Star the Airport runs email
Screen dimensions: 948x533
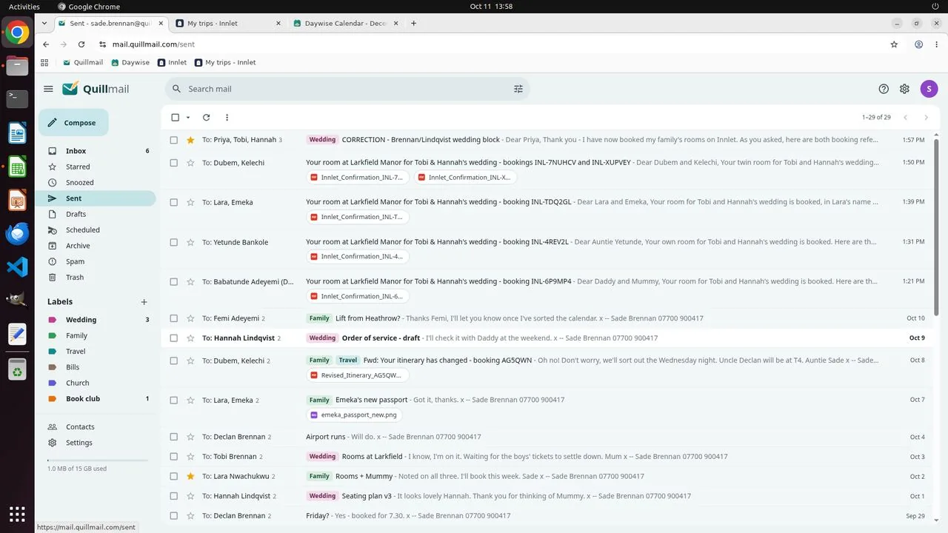point(190,437)
